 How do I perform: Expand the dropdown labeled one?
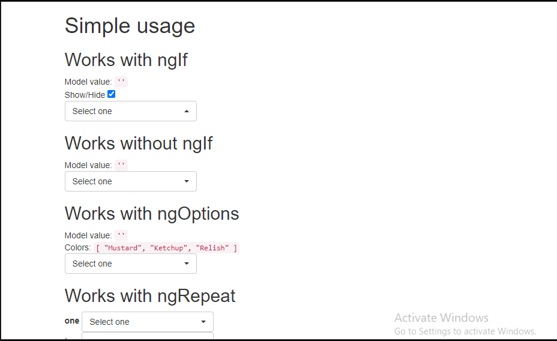147,322
